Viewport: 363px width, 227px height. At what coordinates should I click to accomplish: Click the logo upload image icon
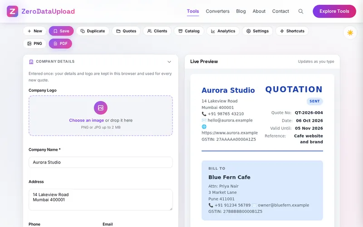100,108
